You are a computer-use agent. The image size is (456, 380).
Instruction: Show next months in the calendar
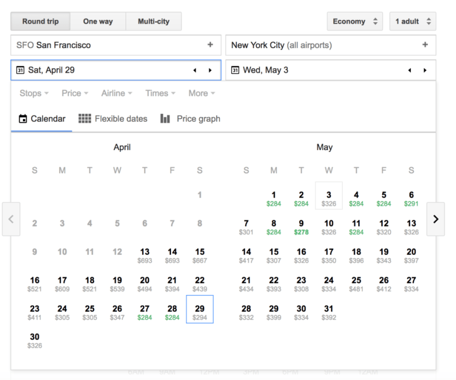[x=435, y=219]
